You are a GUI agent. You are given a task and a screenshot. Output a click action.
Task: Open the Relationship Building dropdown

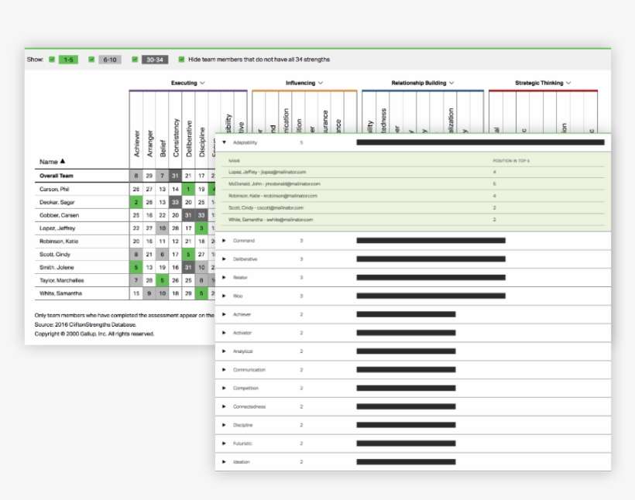[453, 81]
